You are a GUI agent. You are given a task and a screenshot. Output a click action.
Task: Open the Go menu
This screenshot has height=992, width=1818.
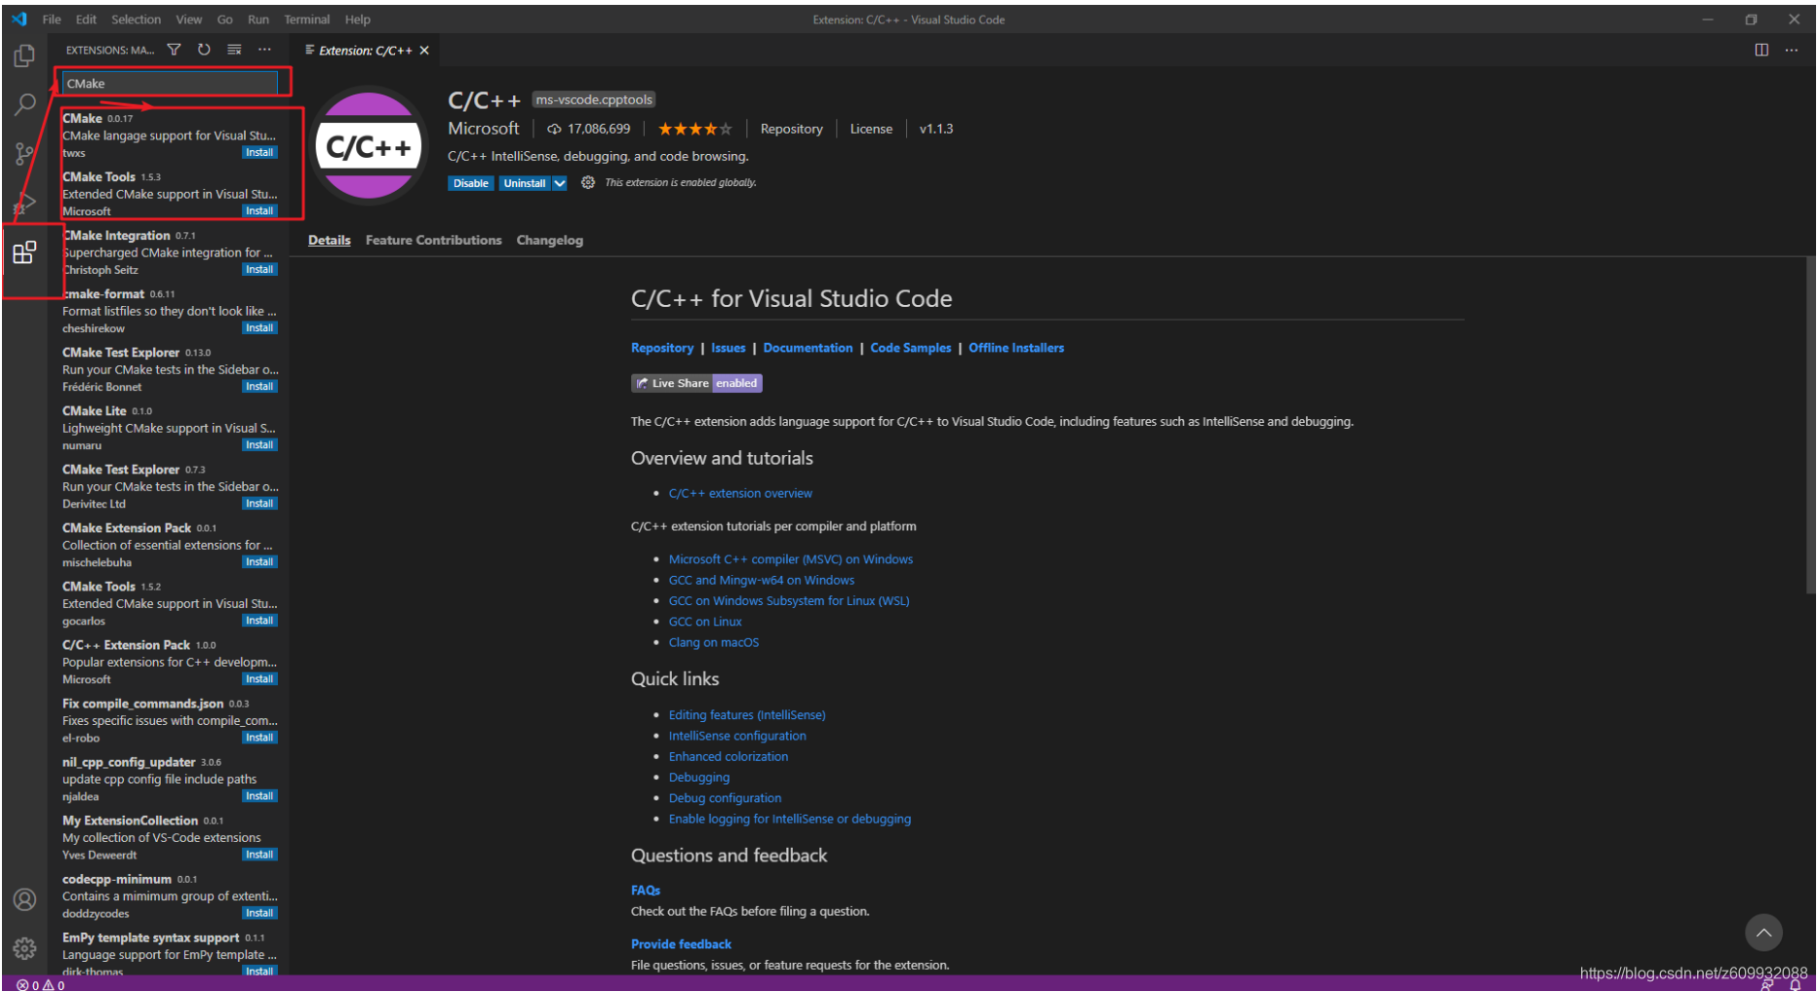[x=225, y=19]
